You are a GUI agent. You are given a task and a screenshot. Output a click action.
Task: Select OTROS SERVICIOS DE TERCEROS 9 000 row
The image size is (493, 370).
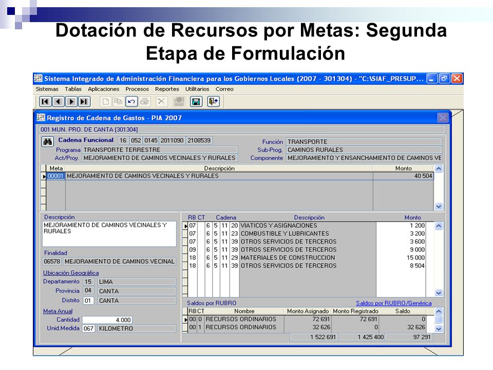click(305, 250)
